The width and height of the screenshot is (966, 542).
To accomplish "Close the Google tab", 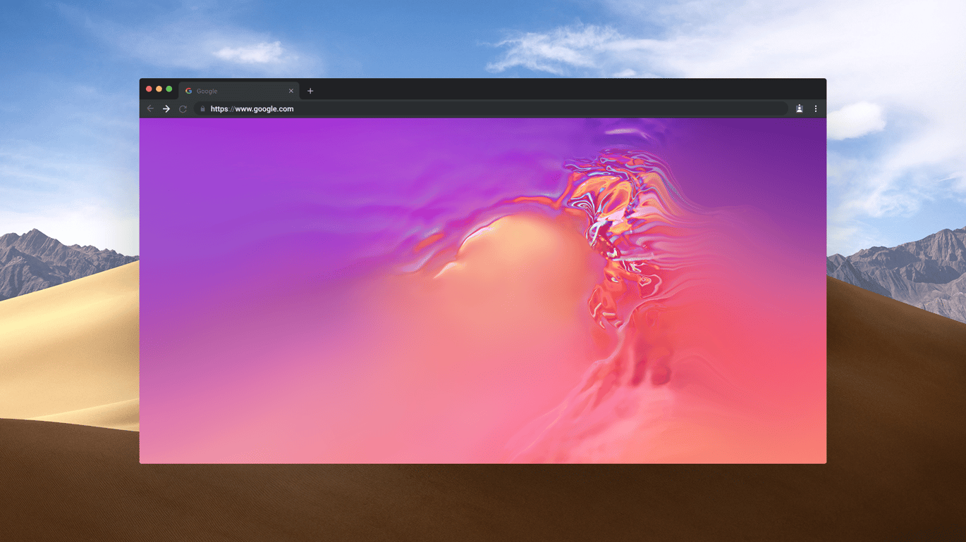I will click(x=291, y=91).
